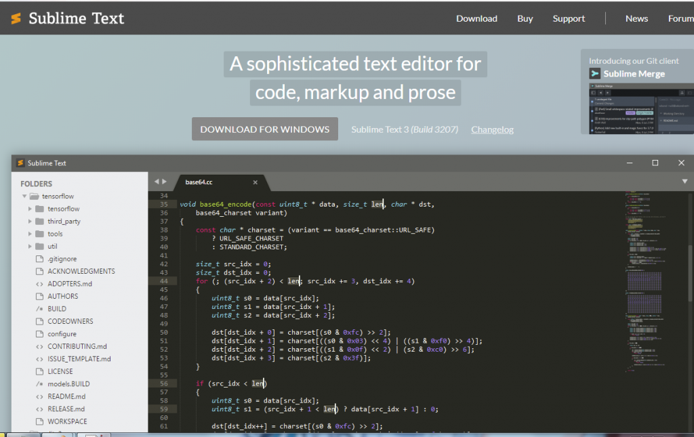Select the third_party folder icon
Screen dimensions: 694x437
(x=39, y=221)
